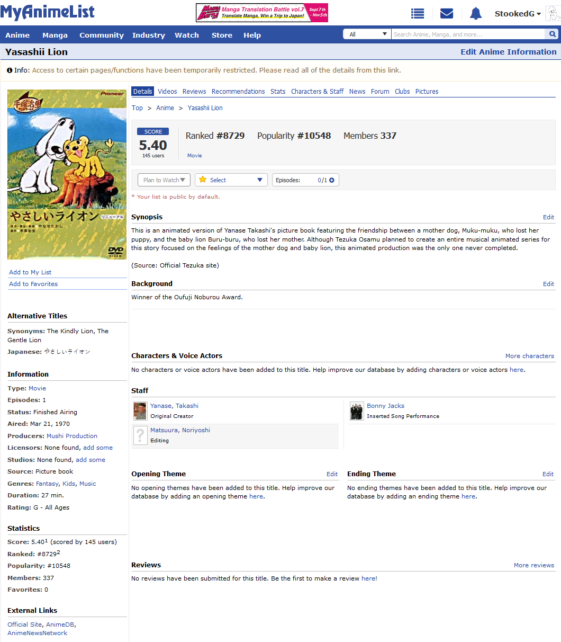Expand the StookedG user dropdown
This screenshot has height=642, width=561.
point(518,14)
